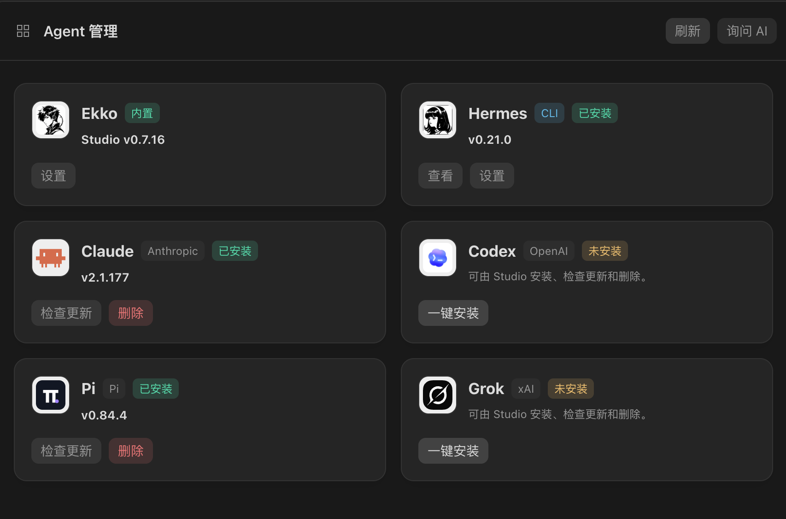Click the 询问 AI button

(747, 31)
